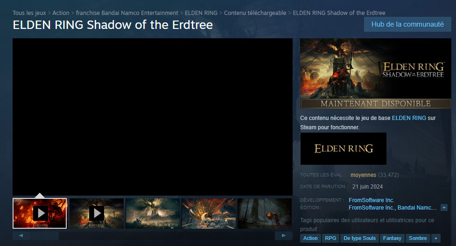Click the left arrow of thumbnail strip
456x246 pixels.
21,236
